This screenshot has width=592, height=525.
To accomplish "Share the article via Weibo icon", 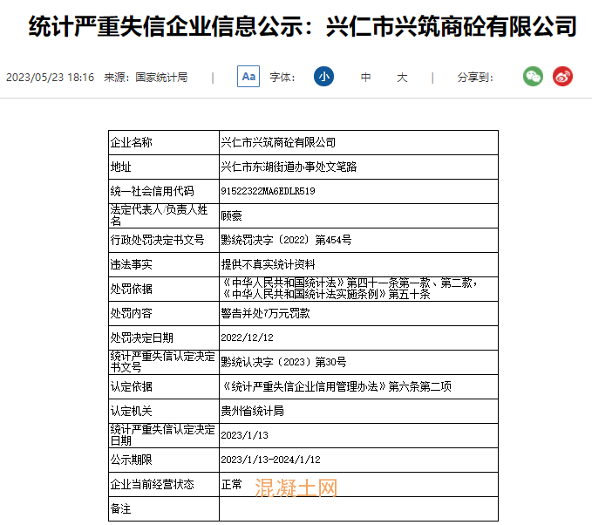I will coord(562,77).
